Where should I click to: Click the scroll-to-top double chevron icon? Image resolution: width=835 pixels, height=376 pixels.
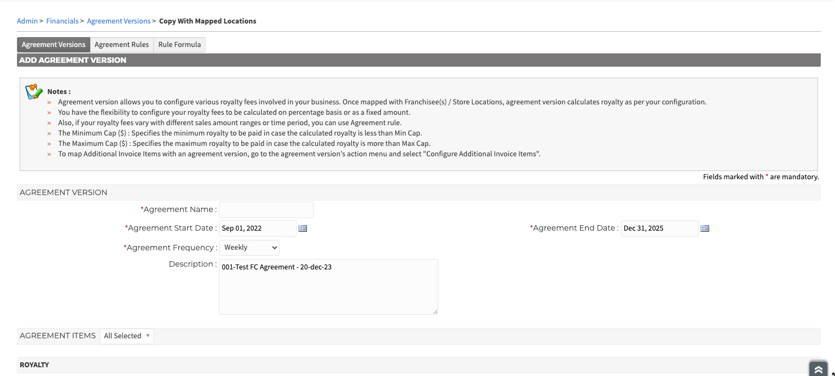(818, 369)
